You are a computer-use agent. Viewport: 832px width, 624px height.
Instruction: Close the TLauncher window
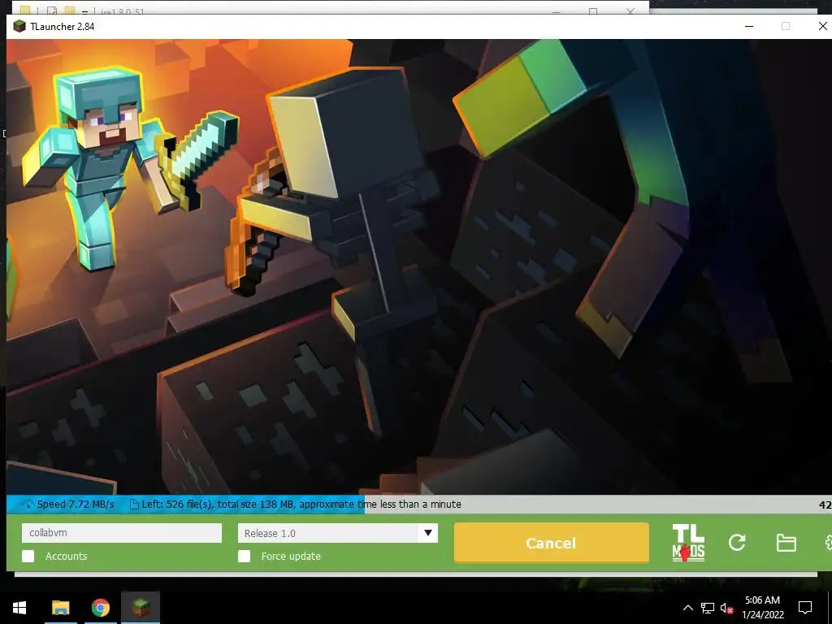822,26
